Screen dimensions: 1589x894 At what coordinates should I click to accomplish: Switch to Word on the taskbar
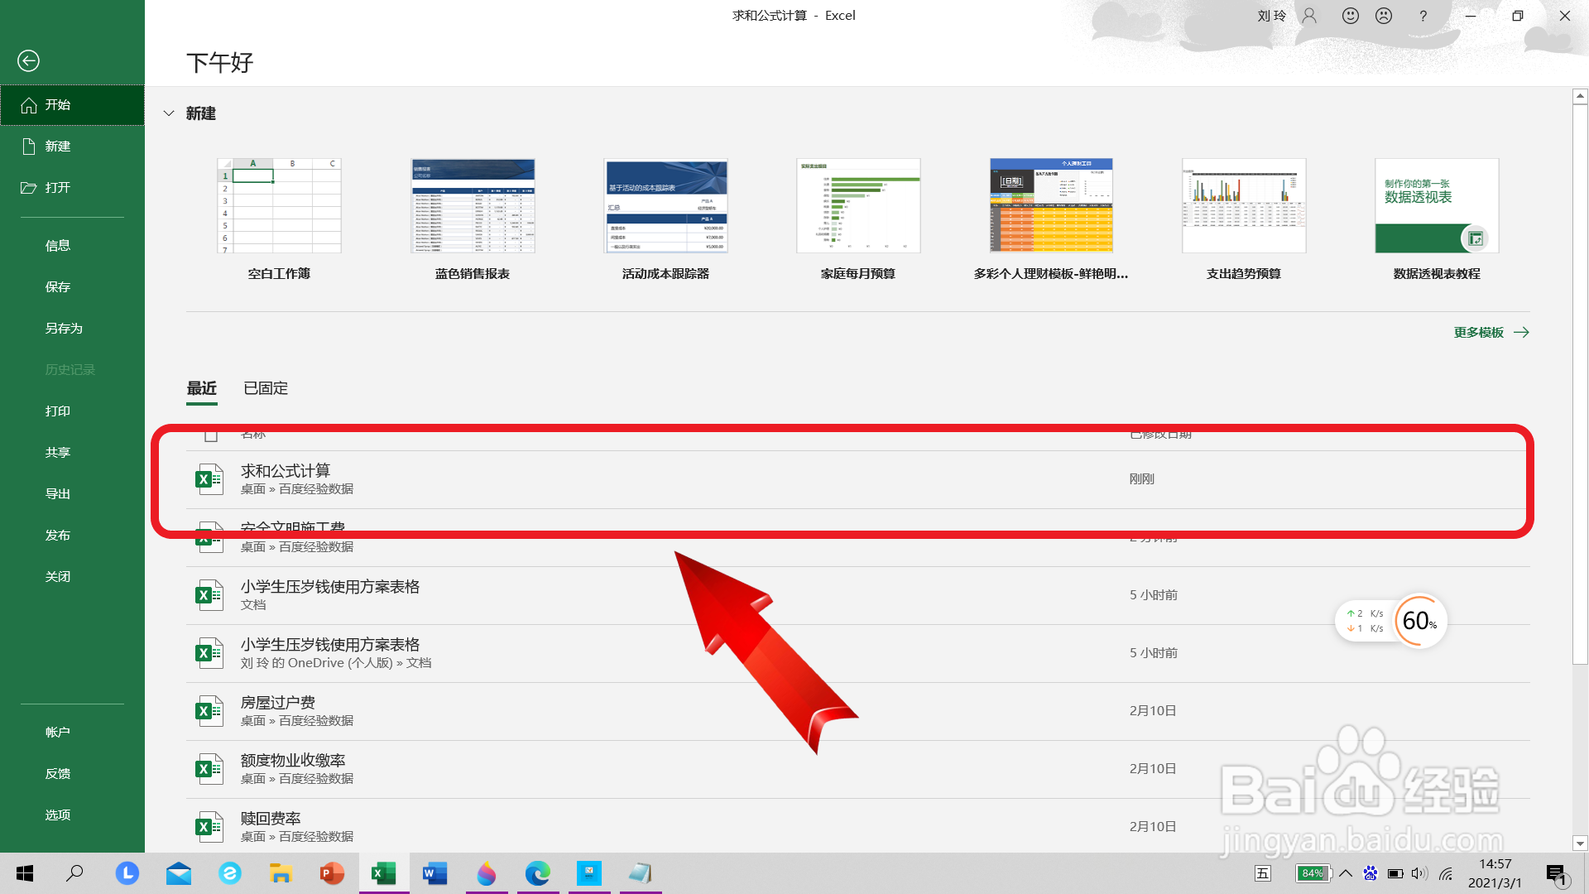pyautogui.click(x=434, y=873)
